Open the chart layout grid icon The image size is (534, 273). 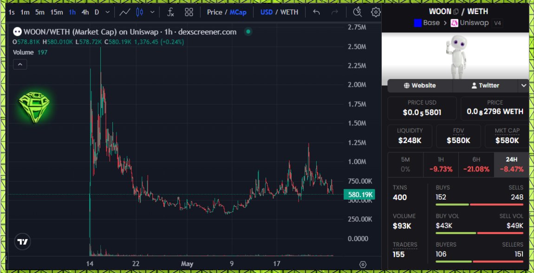[x=189, y=12]
